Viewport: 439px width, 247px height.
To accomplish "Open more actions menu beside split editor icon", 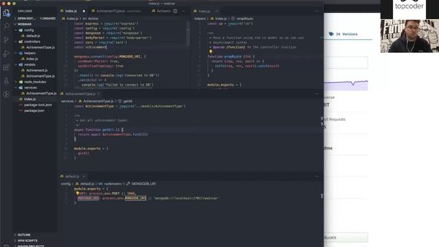I will 183,11.
